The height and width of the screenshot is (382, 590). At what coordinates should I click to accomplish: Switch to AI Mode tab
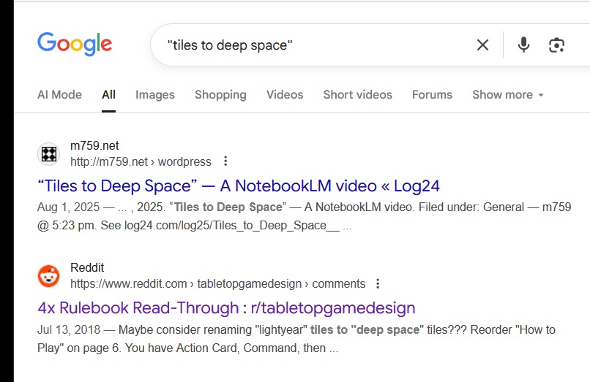tap(59, 95)
